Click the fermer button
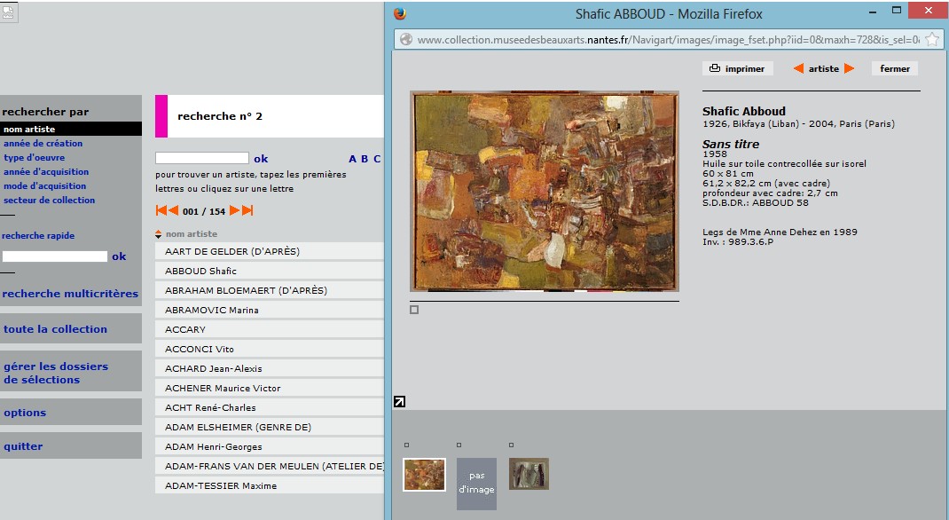This screenshot has height=520, width=949. [894, 68]
